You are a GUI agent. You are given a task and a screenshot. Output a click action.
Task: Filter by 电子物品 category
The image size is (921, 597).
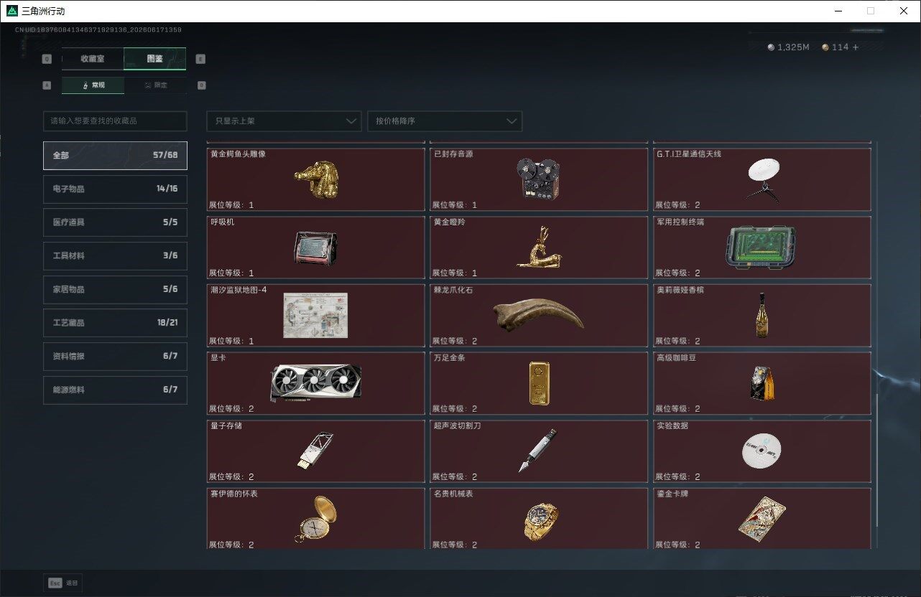point(115,189)
